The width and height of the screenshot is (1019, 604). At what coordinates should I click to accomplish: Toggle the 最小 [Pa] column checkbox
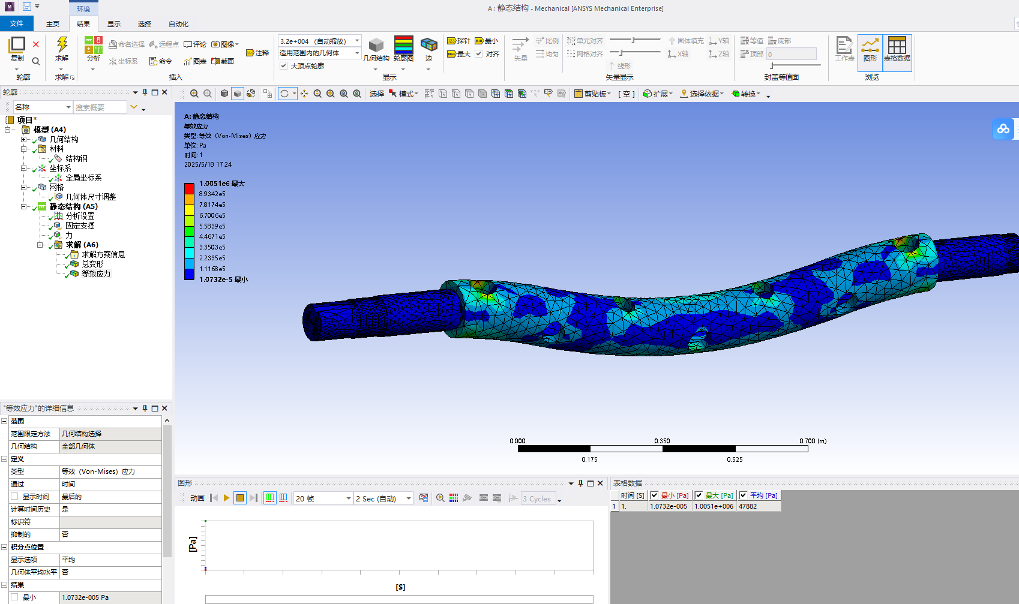point(655,495)
